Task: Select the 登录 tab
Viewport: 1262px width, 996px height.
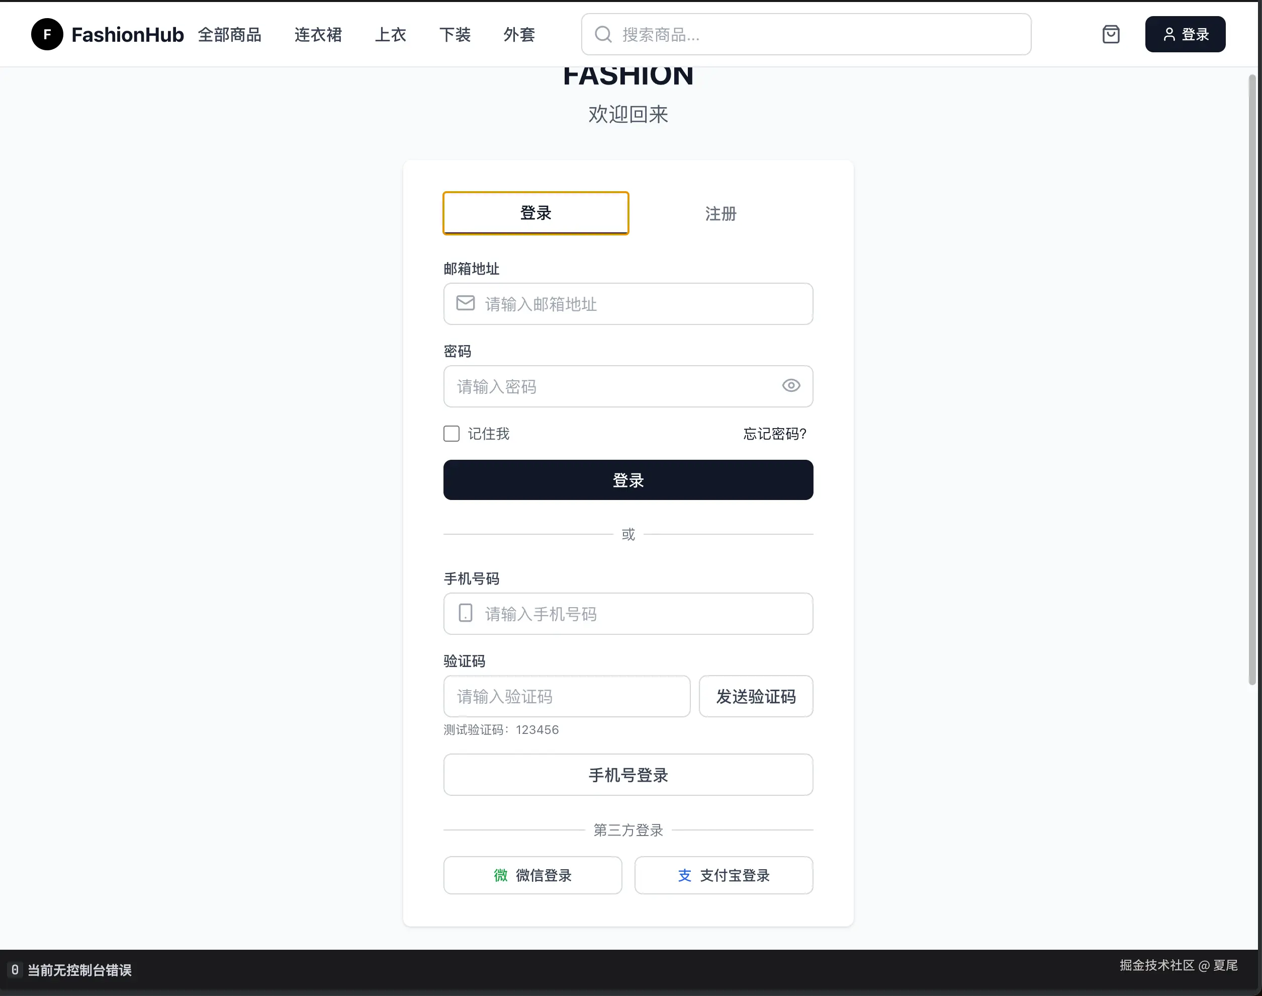Action: (x=535, y=213)
